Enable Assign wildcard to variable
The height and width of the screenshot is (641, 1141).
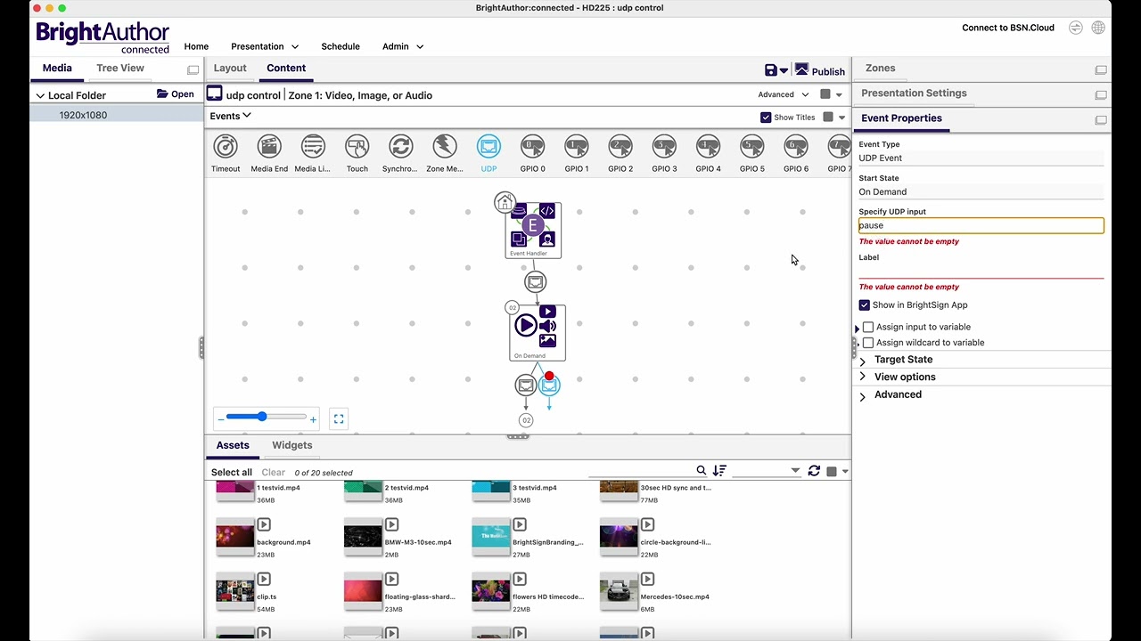click(x=868, y=343)
